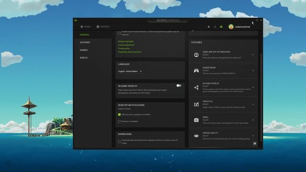Open the notifications bell icon

click(208, 27)
